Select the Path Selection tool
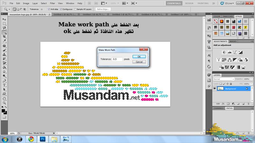Image resolution: width=255 pixels, height=143 pixels. tap(4, 89)
